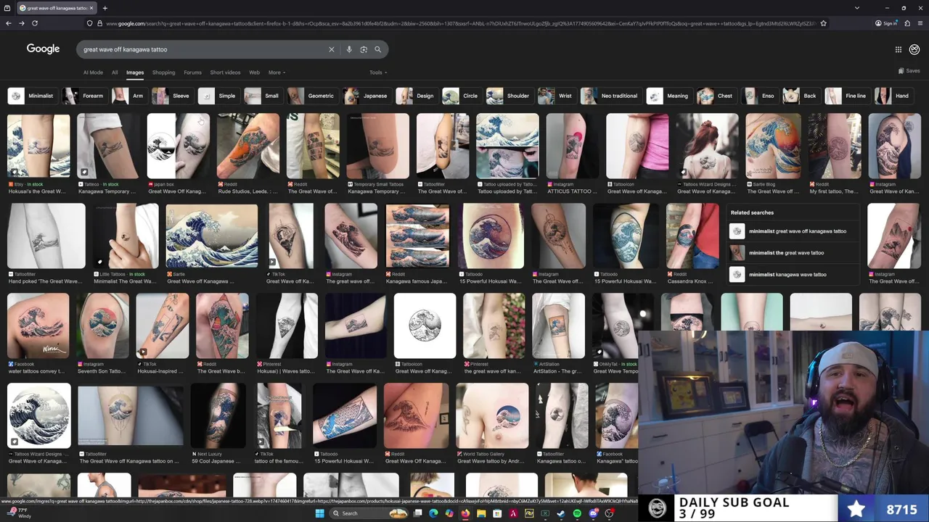The image size is (929, 522).
Task: Open File Explorer from the taskbar
Action: click(481, 513)
